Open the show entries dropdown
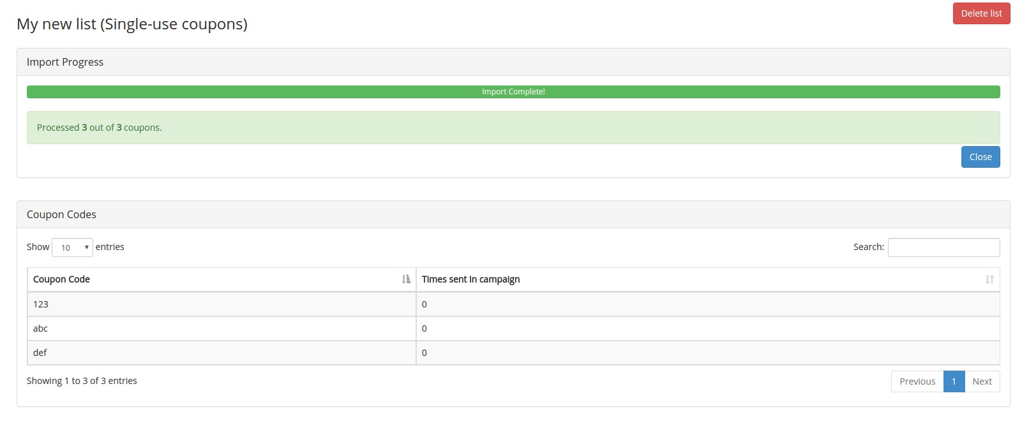Screen dimensions: 1022x421 72,247
